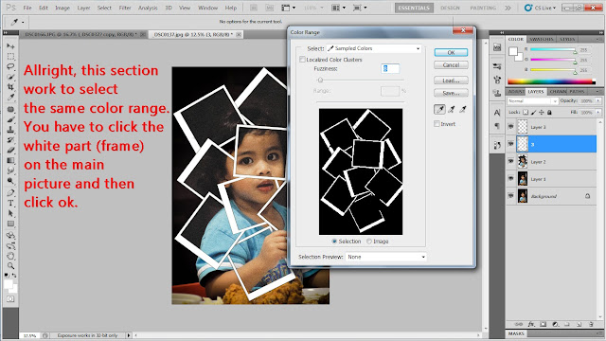Viewport: 606px width, 341px height.
Task: Select the Eraser tool
Action: pyautogui.click(x=10, y=150)
